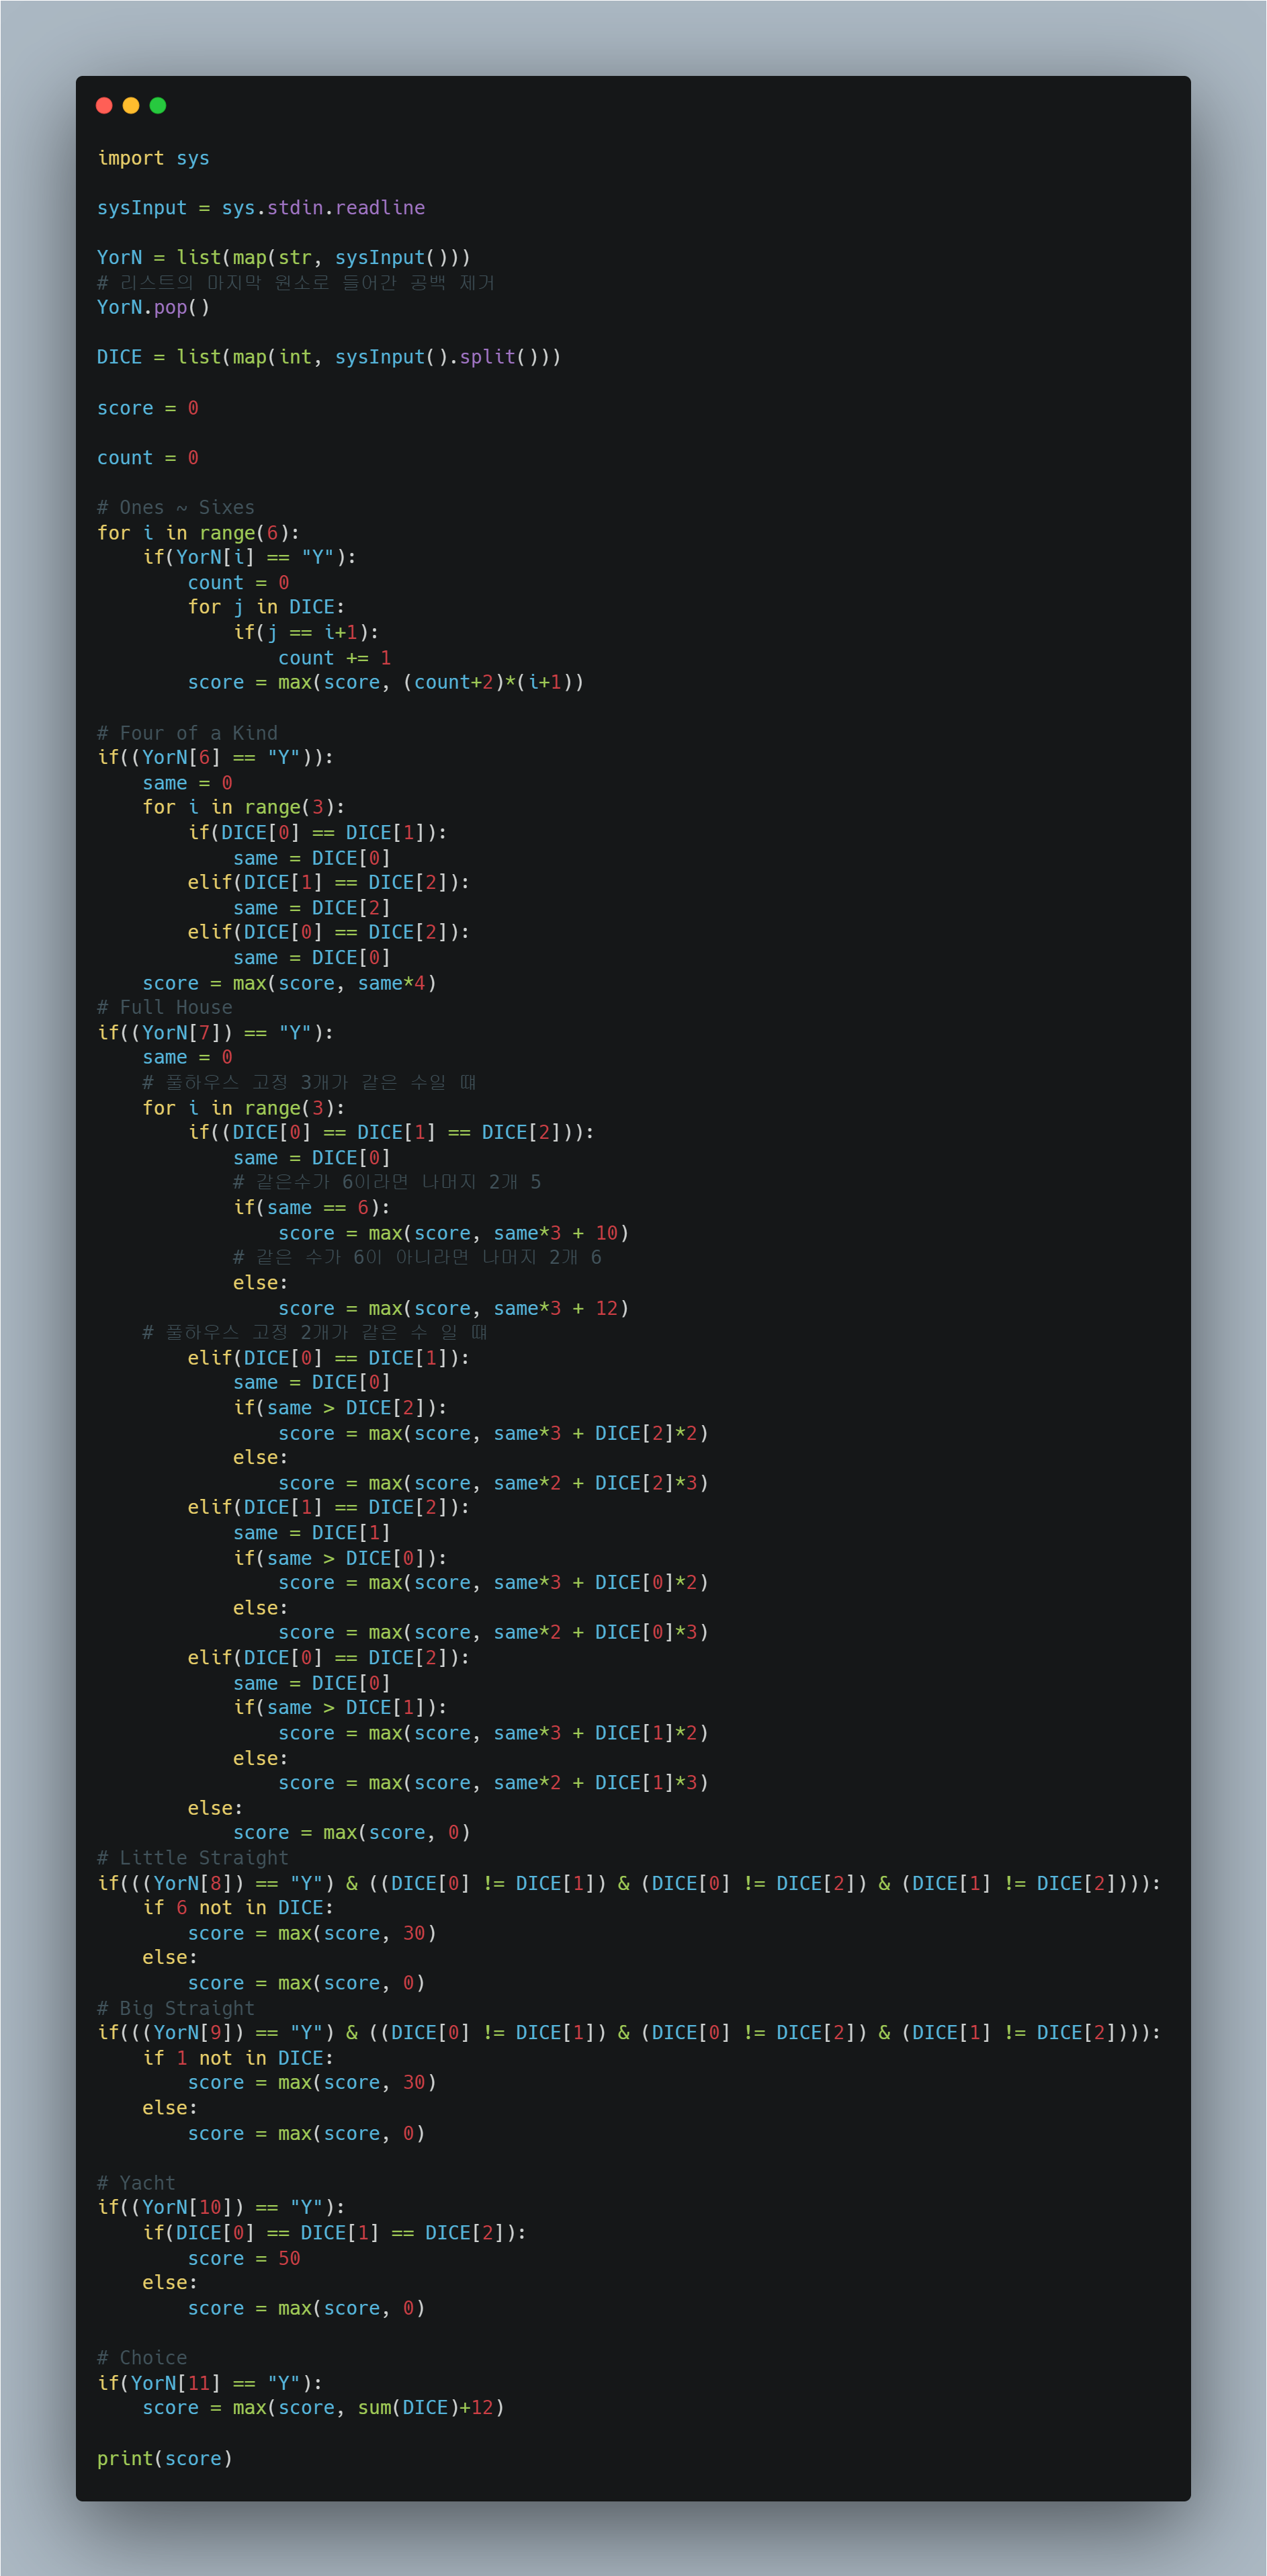1267x2576 pixels.
Task: Click the '# Full House' comment
Action: [165, 1007]
